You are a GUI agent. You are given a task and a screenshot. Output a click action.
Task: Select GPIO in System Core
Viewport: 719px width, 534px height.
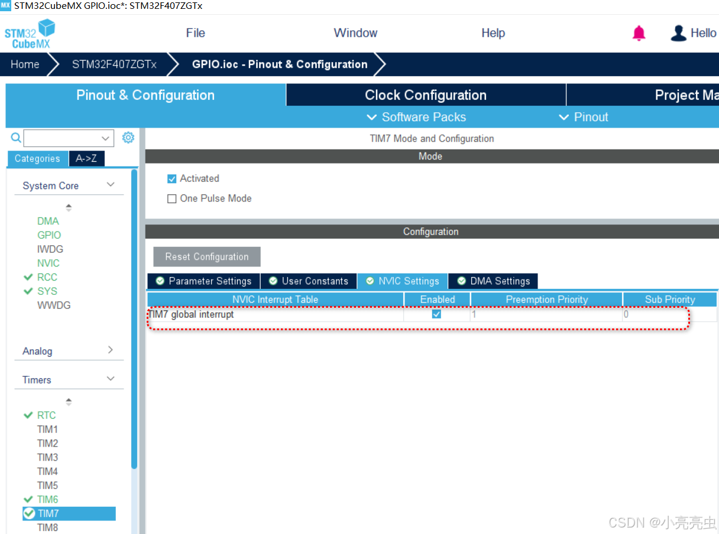[49, 235]
